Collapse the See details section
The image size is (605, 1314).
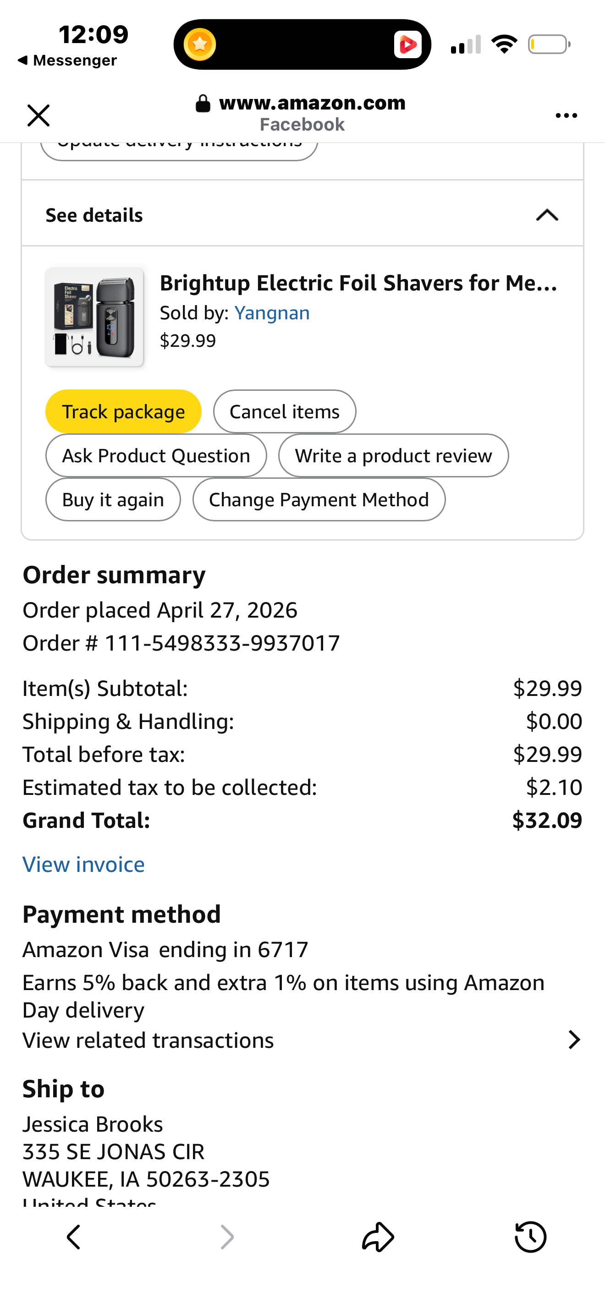pos(547,215)
